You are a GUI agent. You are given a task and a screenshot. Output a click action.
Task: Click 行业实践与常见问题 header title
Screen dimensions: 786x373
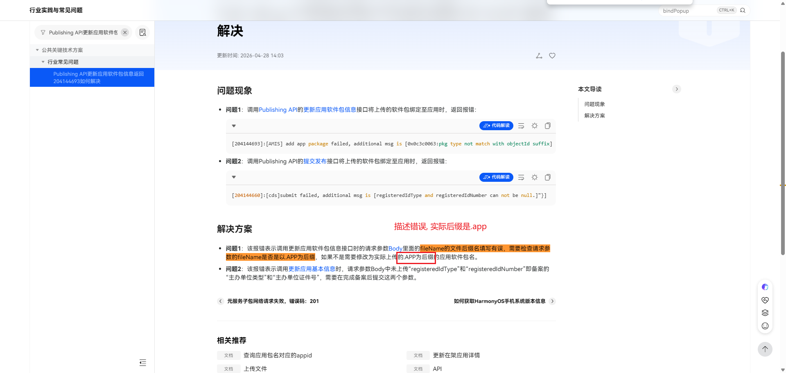coord(56,10)
